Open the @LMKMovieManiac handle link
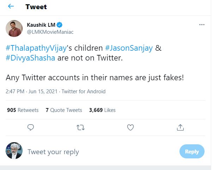This screenshot has height=170, width=213. tap(50, 32)
